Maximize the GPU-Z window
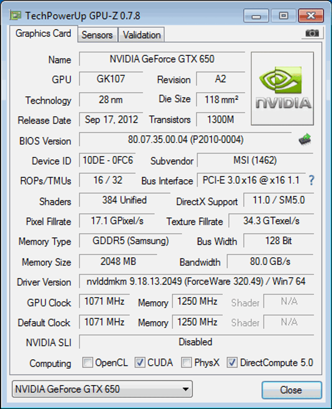 283,16
